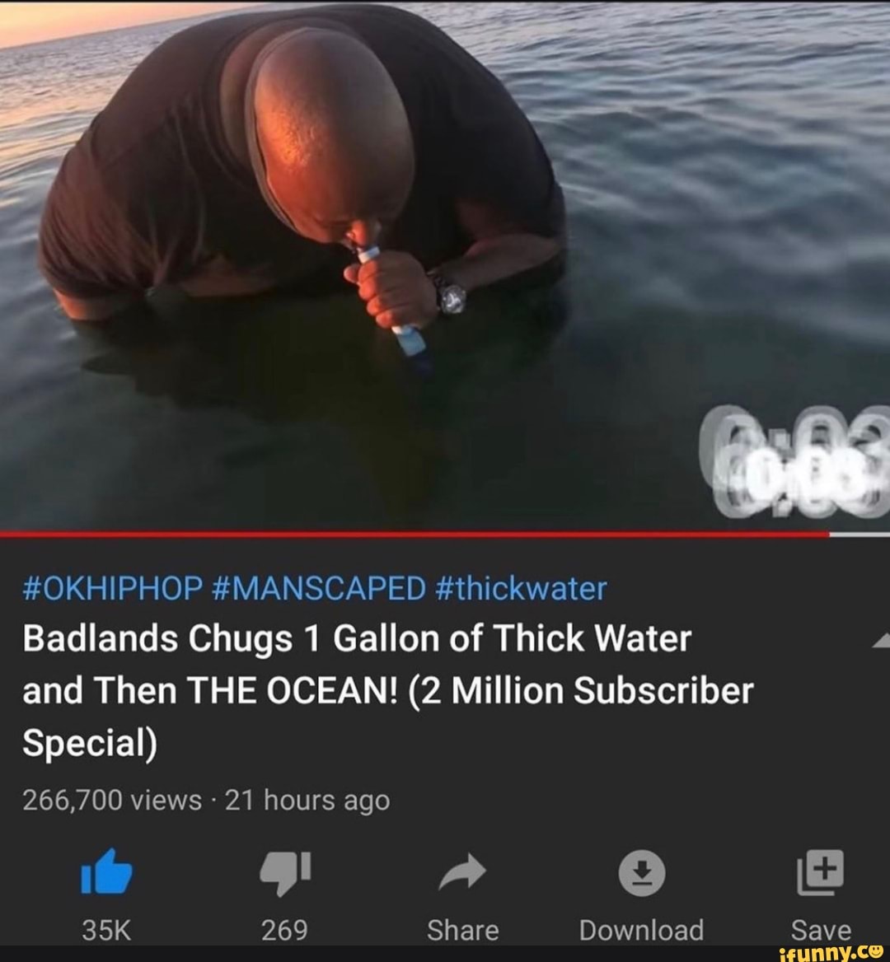Viewport: 890px width, 962px height.
Task: Tap the blue thumbs-up like icon
Action: pos(107,871)
